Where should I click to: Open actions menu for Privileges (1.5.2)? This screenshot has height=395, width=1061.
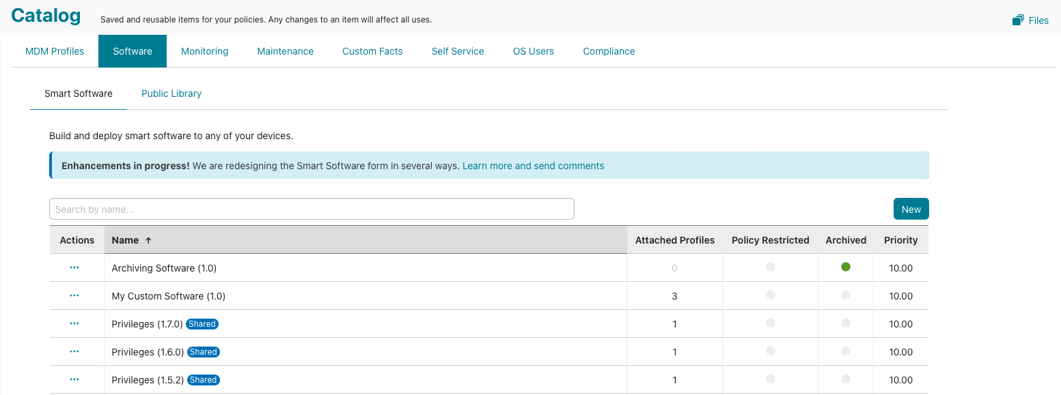[x=74, y=380]
